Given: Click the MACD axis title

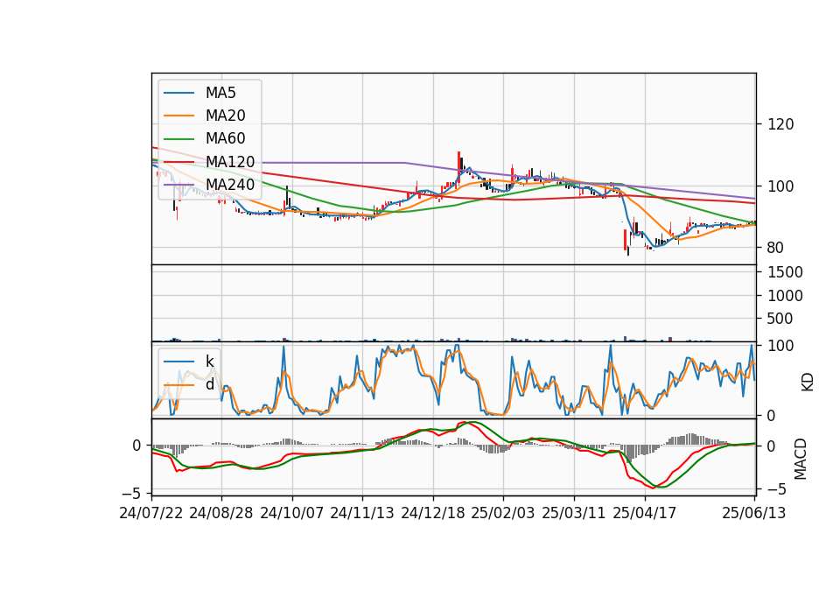Looking at the screenshot, I should (x=801, y=459).
